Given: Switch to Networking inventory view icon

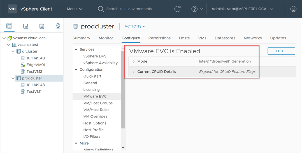Looking at the screenshot, I should tap(58, 26).
